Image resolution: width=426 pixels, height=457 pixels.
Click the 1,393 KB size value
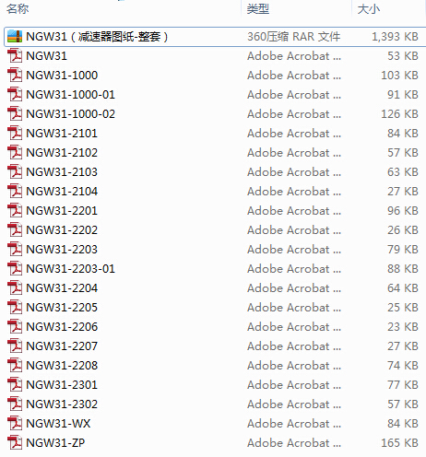395,37
